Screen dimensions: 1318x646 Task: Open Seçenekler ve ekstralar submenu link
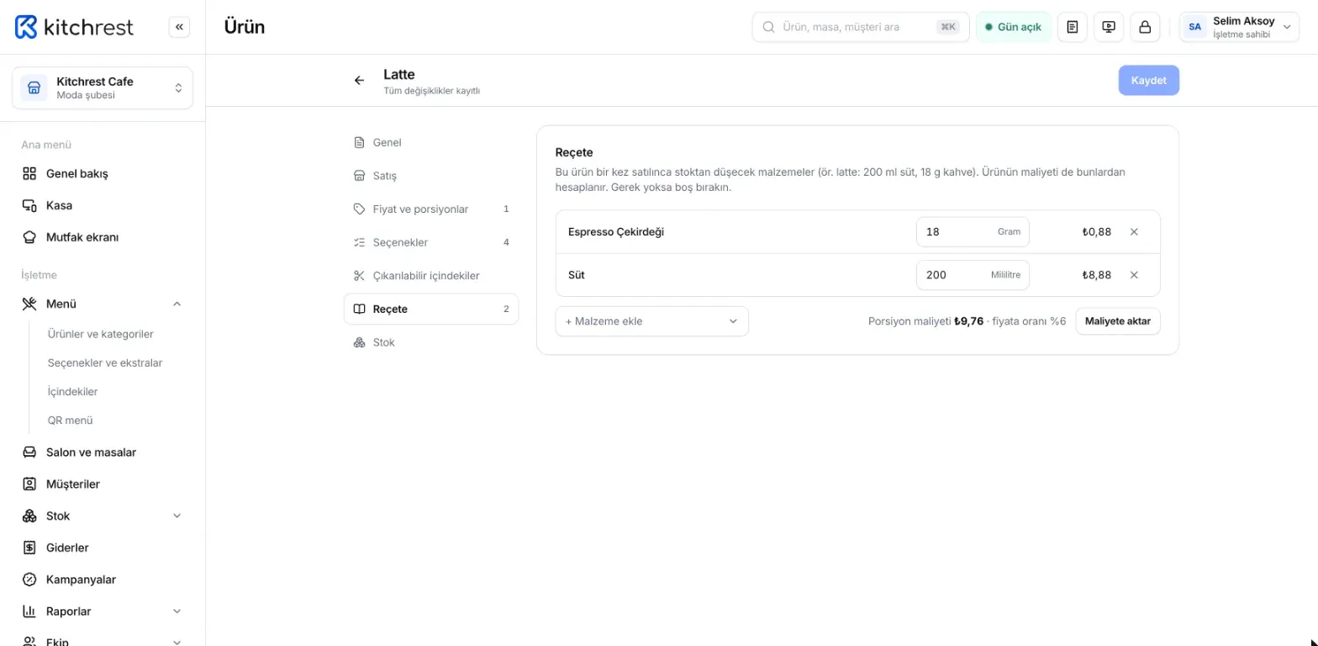[x=105, y=363]
